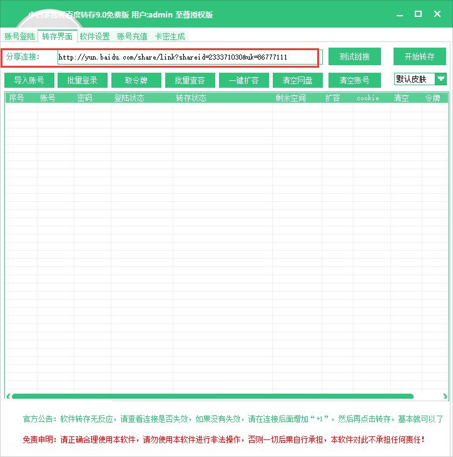Click the 登陆状态 column header
The image size is (453, 457).
(x=129, y=98)
